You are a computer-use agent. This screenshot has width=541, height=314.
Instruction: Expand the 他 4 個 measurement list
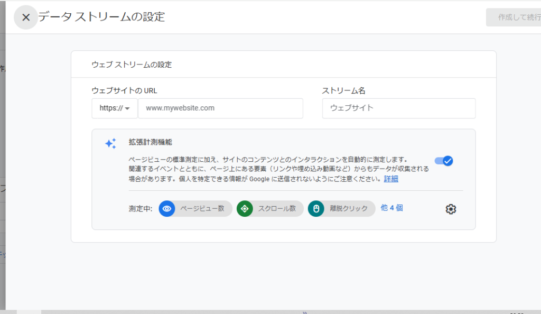pyautogui.click(x=391, y=208)
